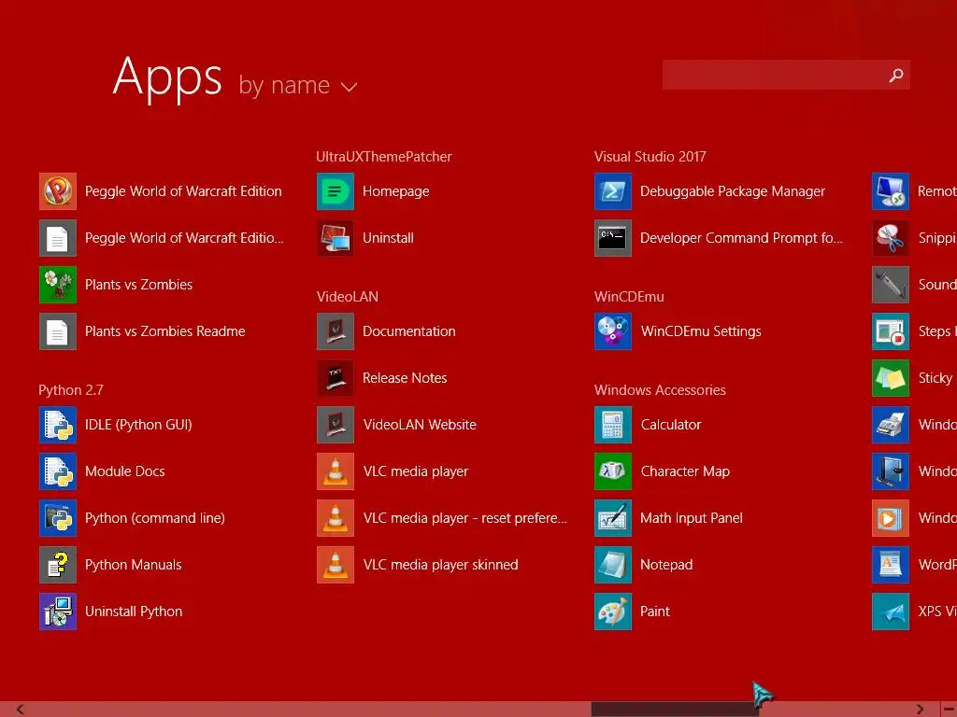This screenshot has width=957, height=717.
Task: Click the 'Math Input Panel' label
Action: (x=692, y=518)
